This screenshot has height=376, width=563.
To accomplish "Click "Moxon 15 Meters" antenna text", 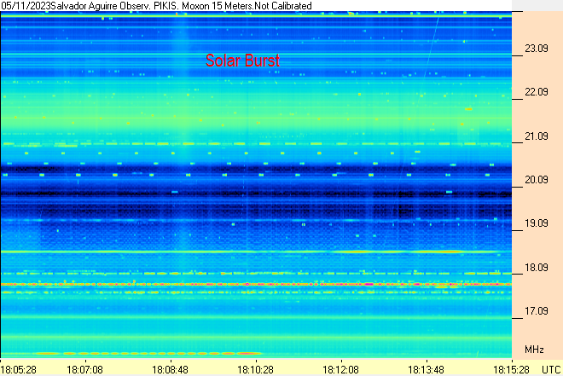I will [218, 6].
